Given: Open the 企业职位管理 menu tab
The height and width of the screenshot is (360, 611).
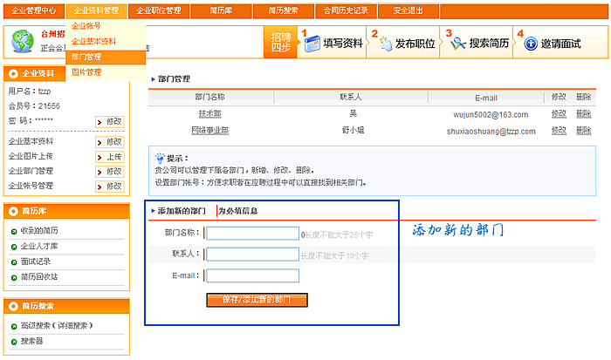Looking at the screenshot, I should (157, 10).
